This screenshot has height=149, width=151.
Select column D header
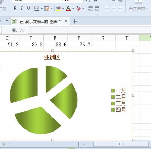(31, 38)
